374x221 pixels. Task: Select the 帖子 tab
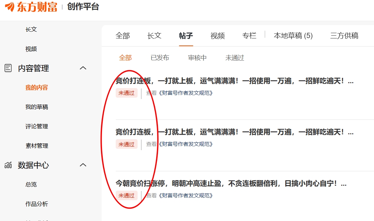[186, 36]
